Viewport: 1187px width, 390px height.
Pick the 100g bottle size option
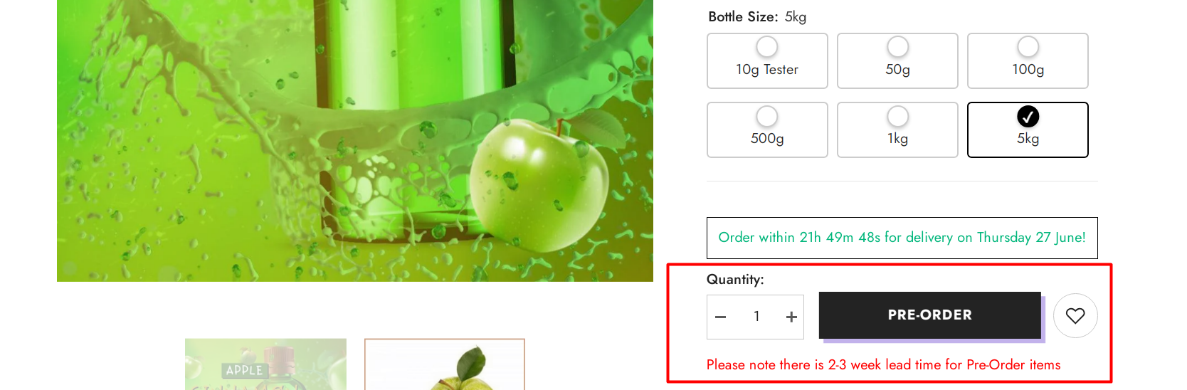point(1028,60)
